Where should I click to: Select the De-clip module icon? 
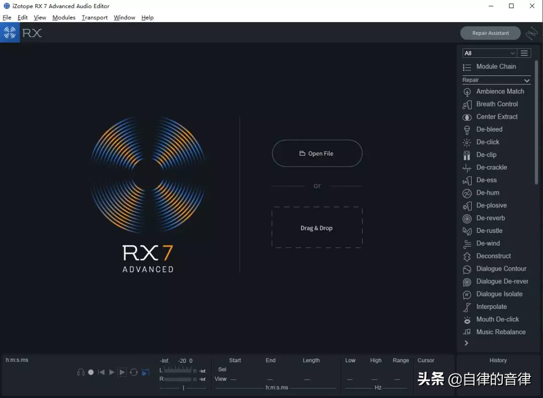click(x=467, y=155)
